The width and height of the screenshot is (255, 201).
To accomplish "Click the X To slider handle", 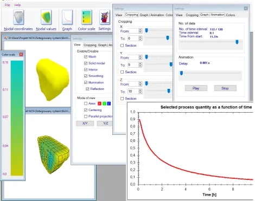I will tap(168, 38).
